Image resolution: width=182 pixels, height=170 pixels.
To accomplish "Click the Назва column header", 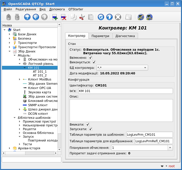I will (x=30, y=25).
